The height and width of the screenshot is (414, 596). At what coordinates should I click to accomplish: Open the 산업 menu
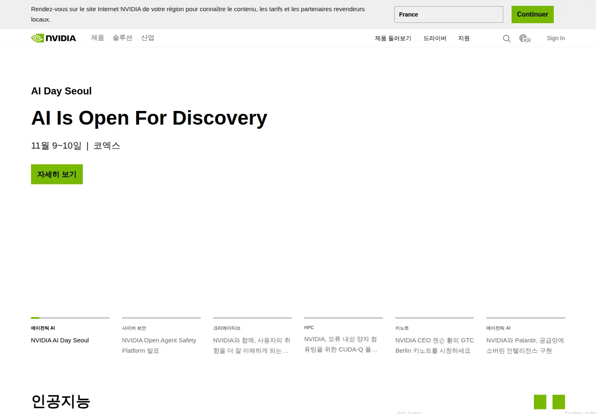147,38
